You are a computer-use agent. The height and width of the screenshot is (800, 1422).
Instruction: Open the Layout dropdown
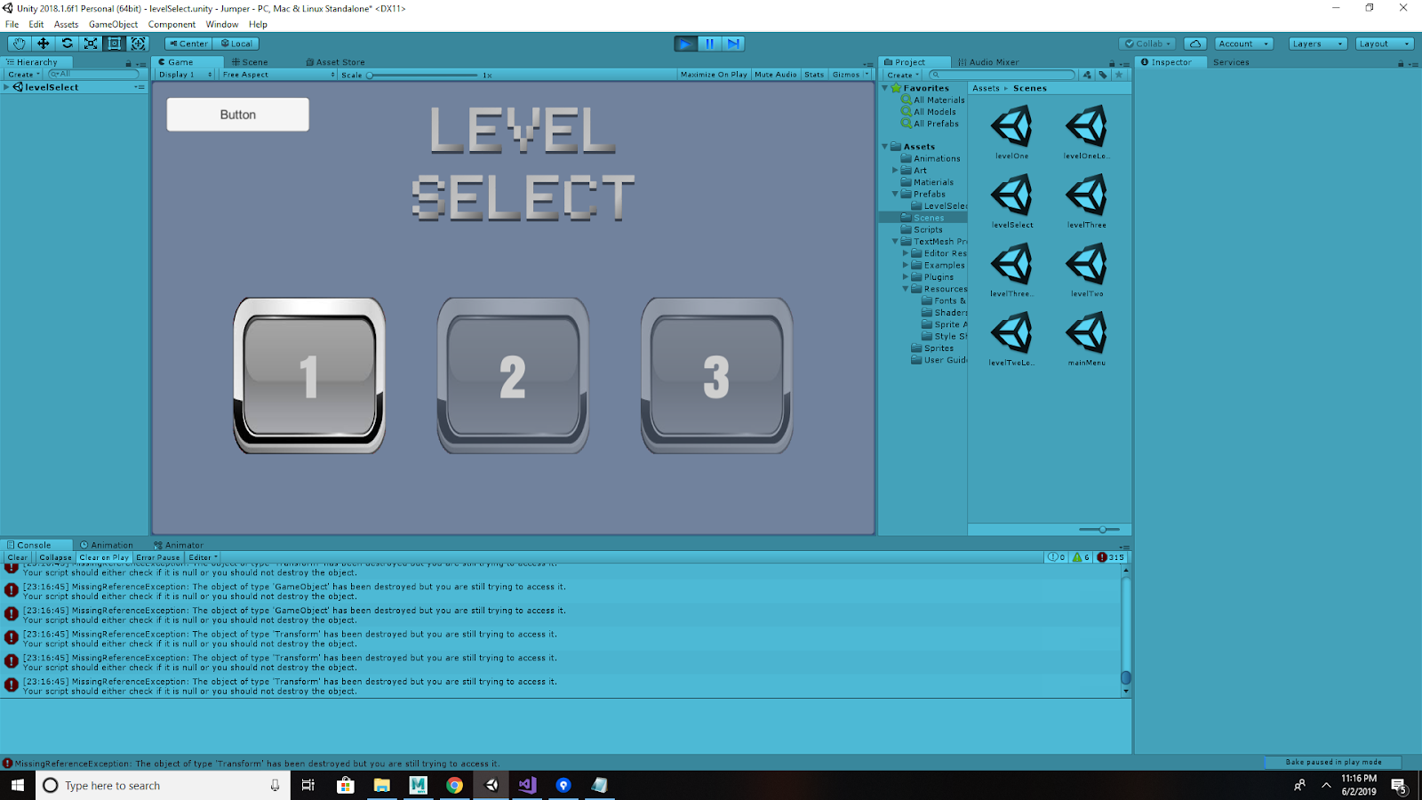click(1384, 44)
